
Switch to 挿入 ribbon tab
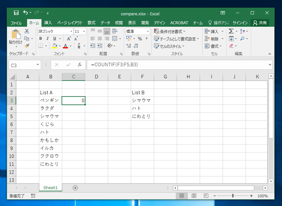pyautogui.click(x=48, y=23)
